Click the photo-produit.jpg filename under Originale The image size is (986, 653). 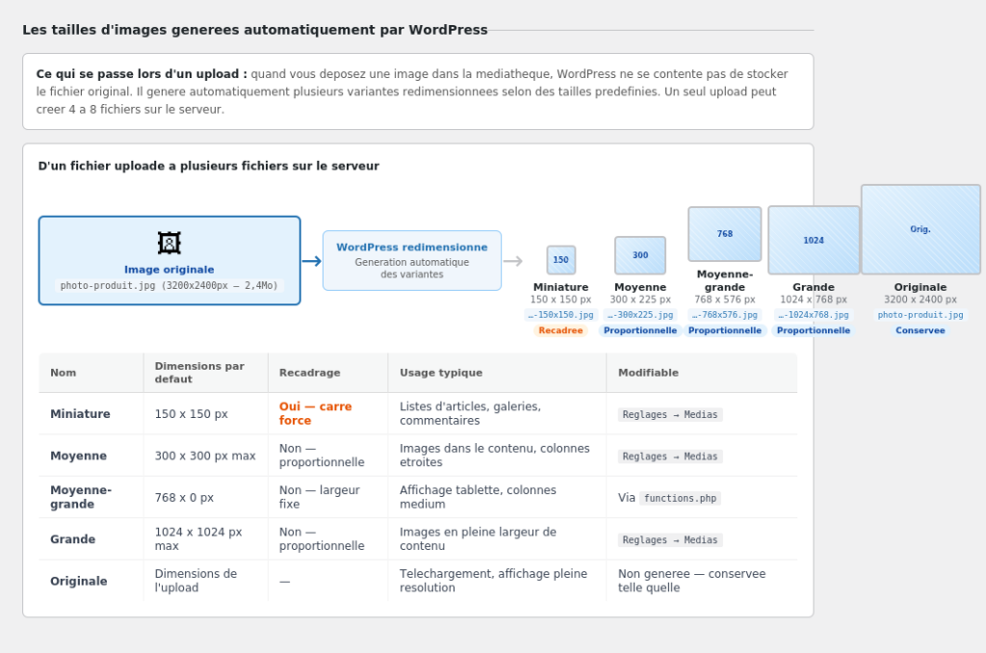(920, 315)
